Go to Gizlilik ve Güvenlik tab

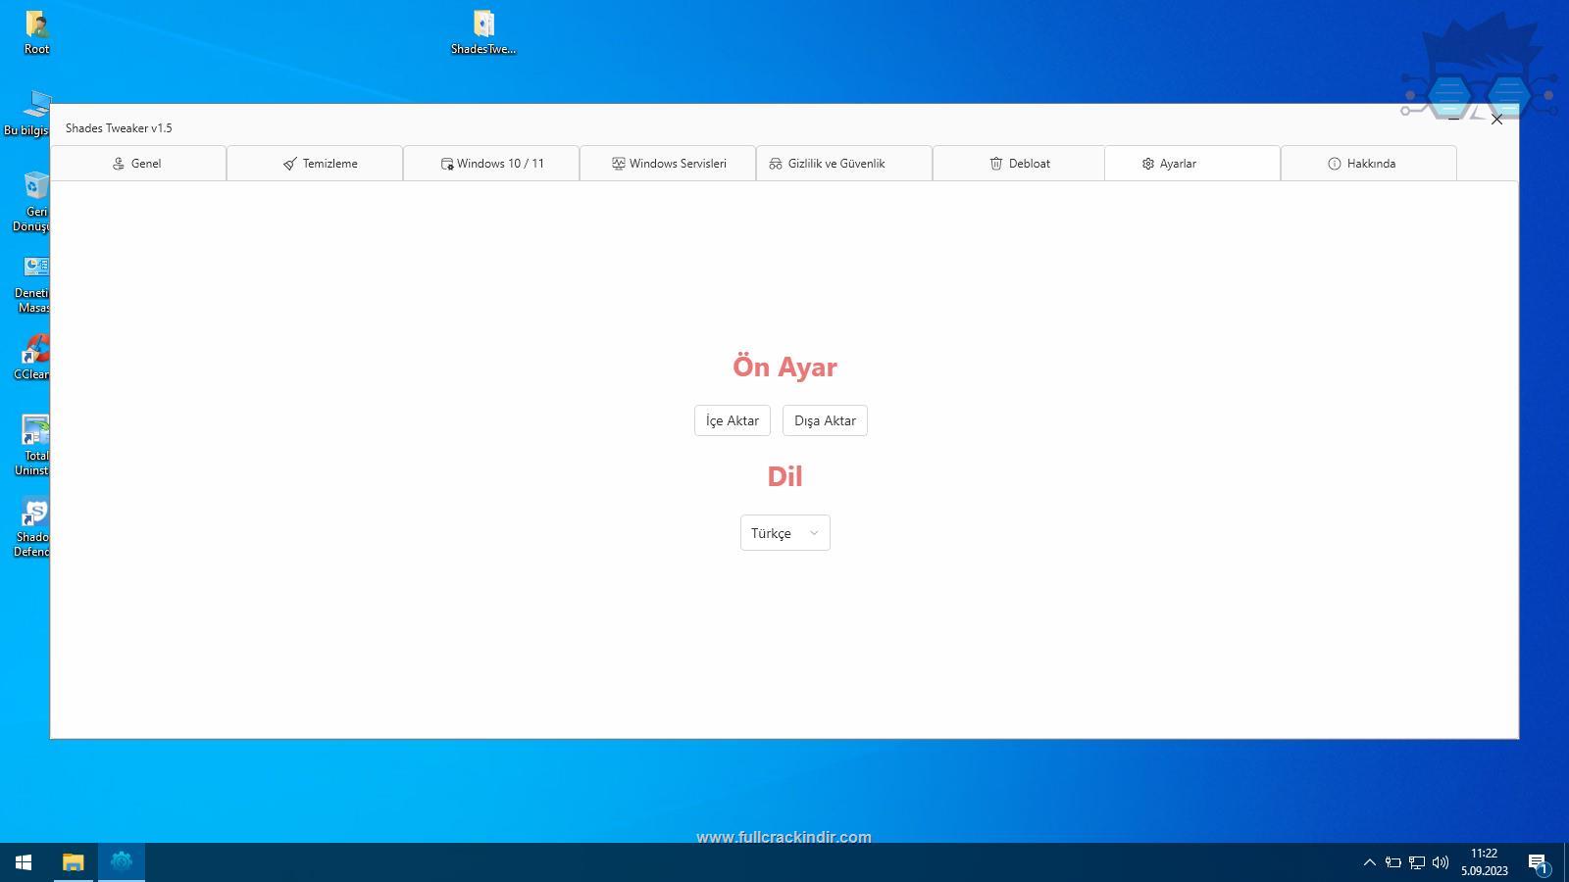844,164
